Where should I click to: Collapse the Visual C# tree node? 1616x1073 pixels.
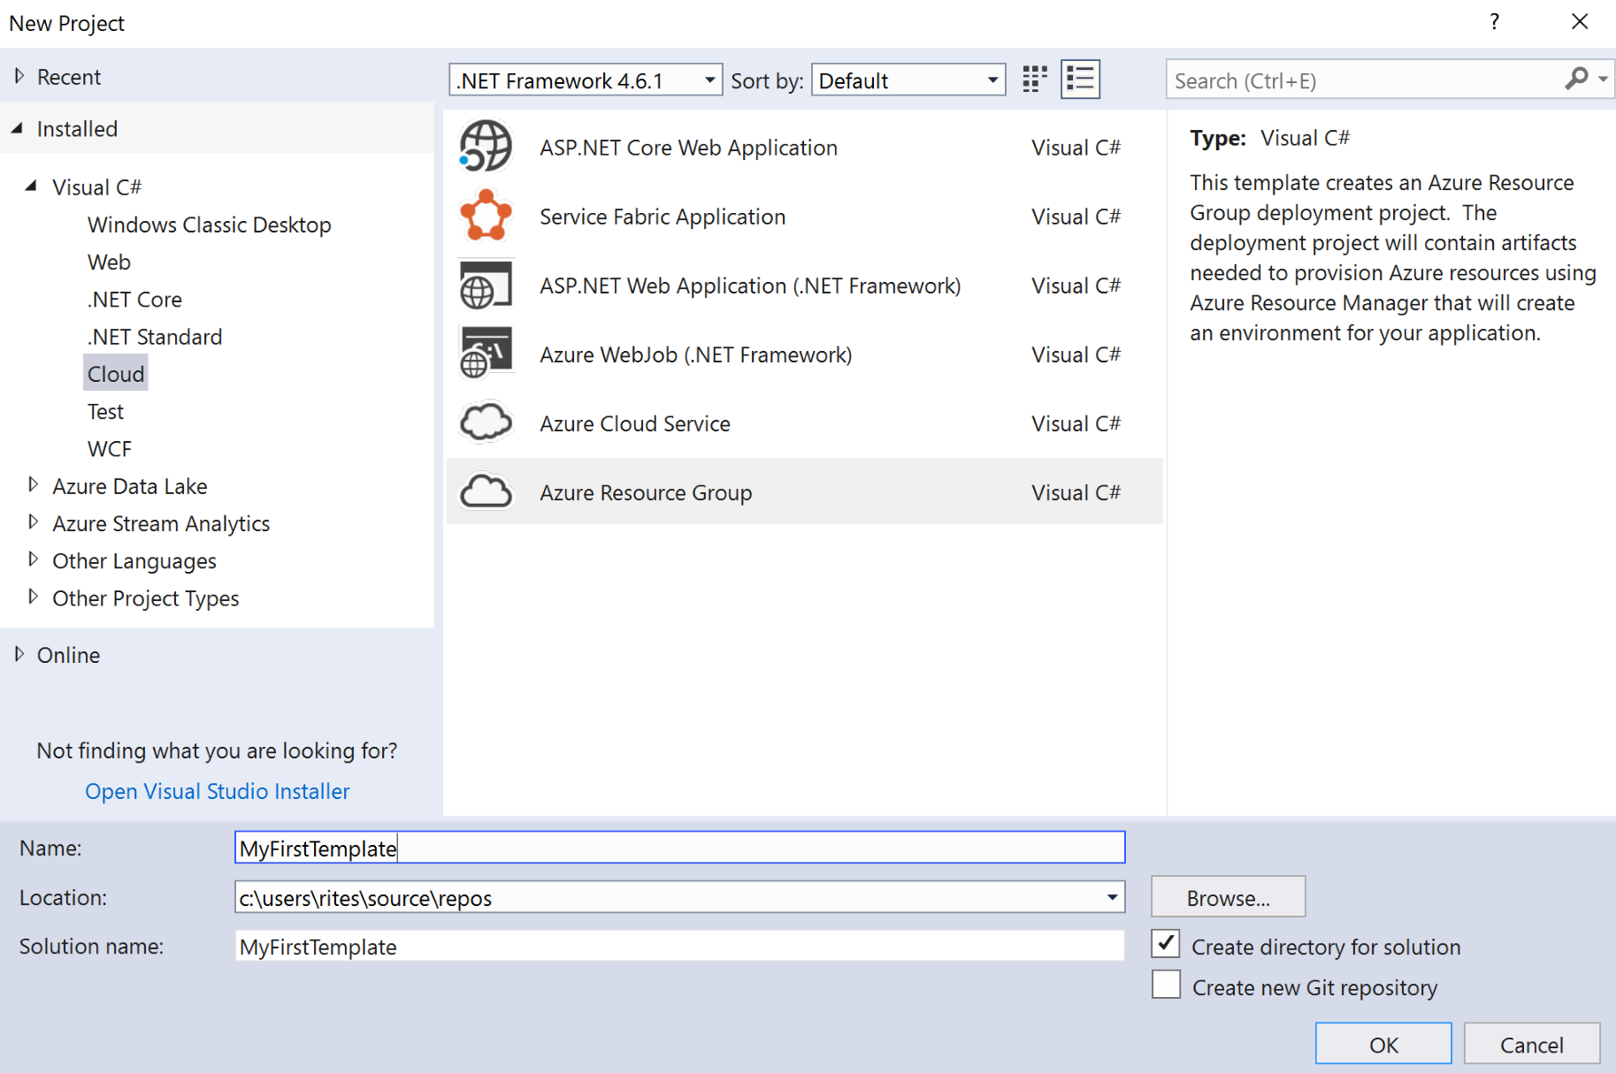coord(32,186)
